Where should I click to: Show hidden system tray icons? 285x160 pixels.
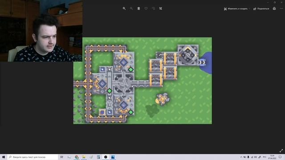coord(241,157)
